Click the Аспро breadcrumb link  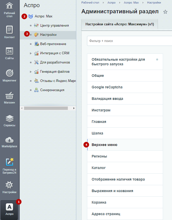tap(111, 3)
